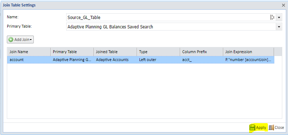Click the green plus Add Join icon

point(11,39)
